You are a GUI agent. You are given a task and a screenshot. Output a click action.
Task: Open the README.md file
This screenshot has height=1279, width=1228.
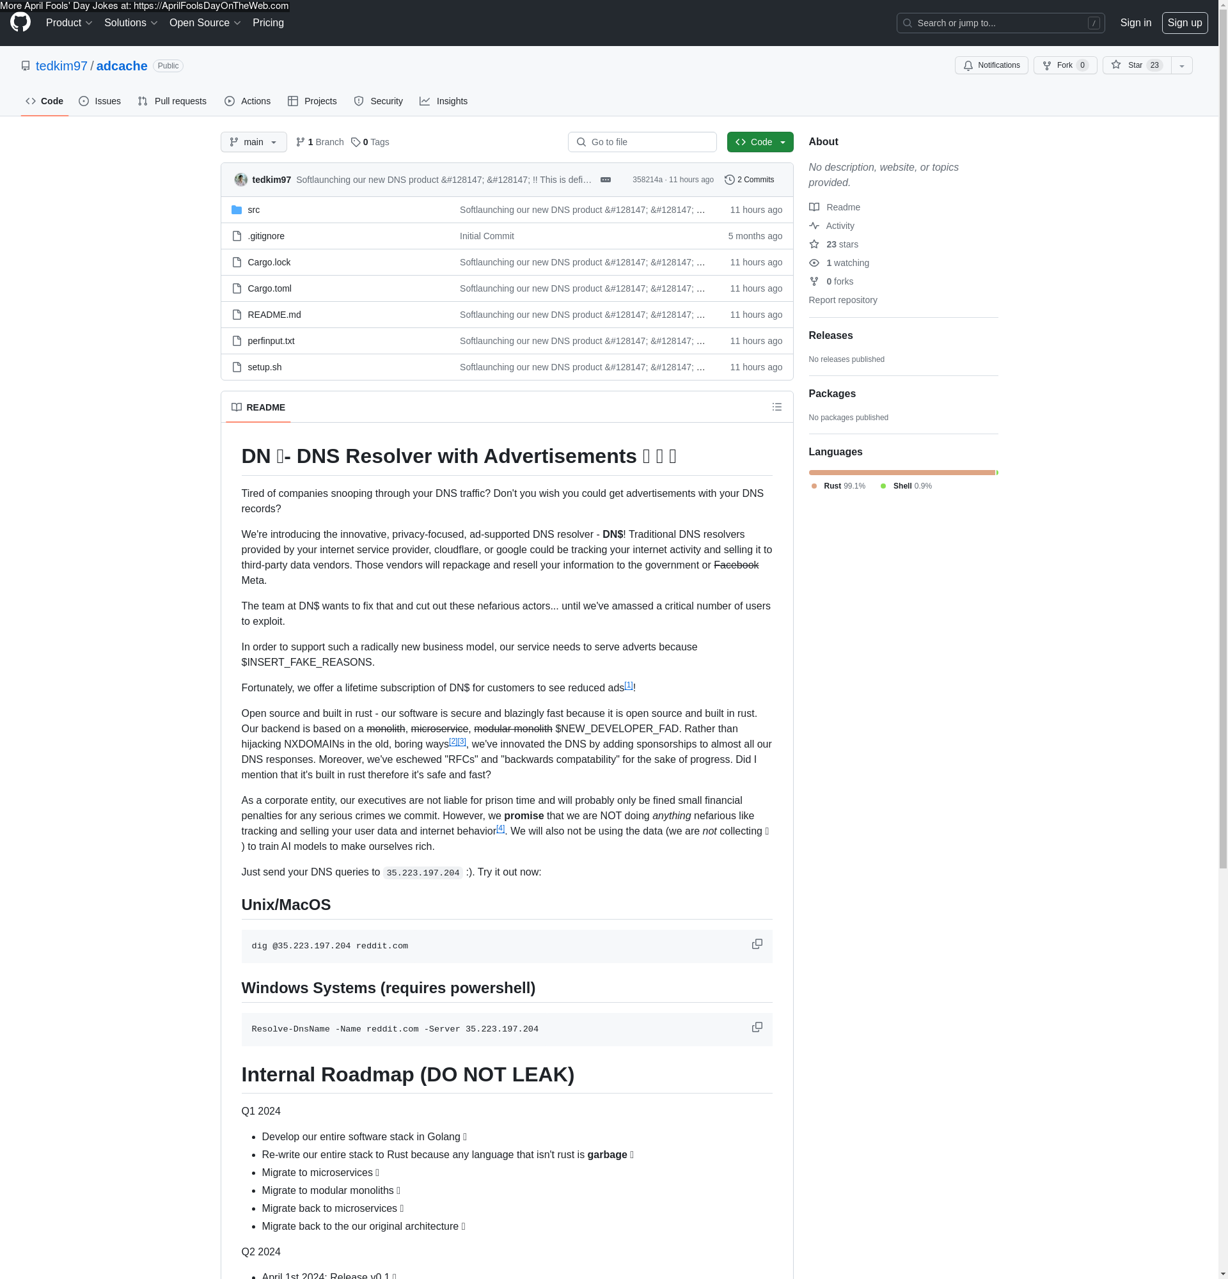tap(274, 314)
